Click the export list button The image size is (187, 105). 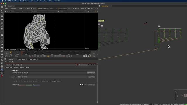click(91, 77)
